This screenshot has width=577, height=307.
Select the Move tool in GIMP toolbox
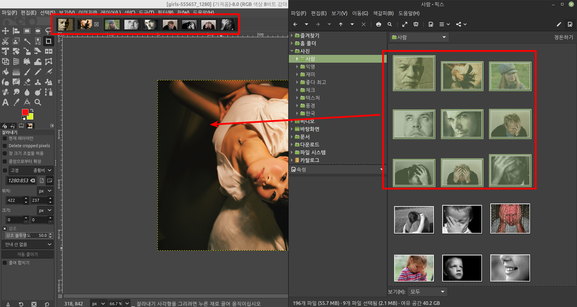[5, 31]
